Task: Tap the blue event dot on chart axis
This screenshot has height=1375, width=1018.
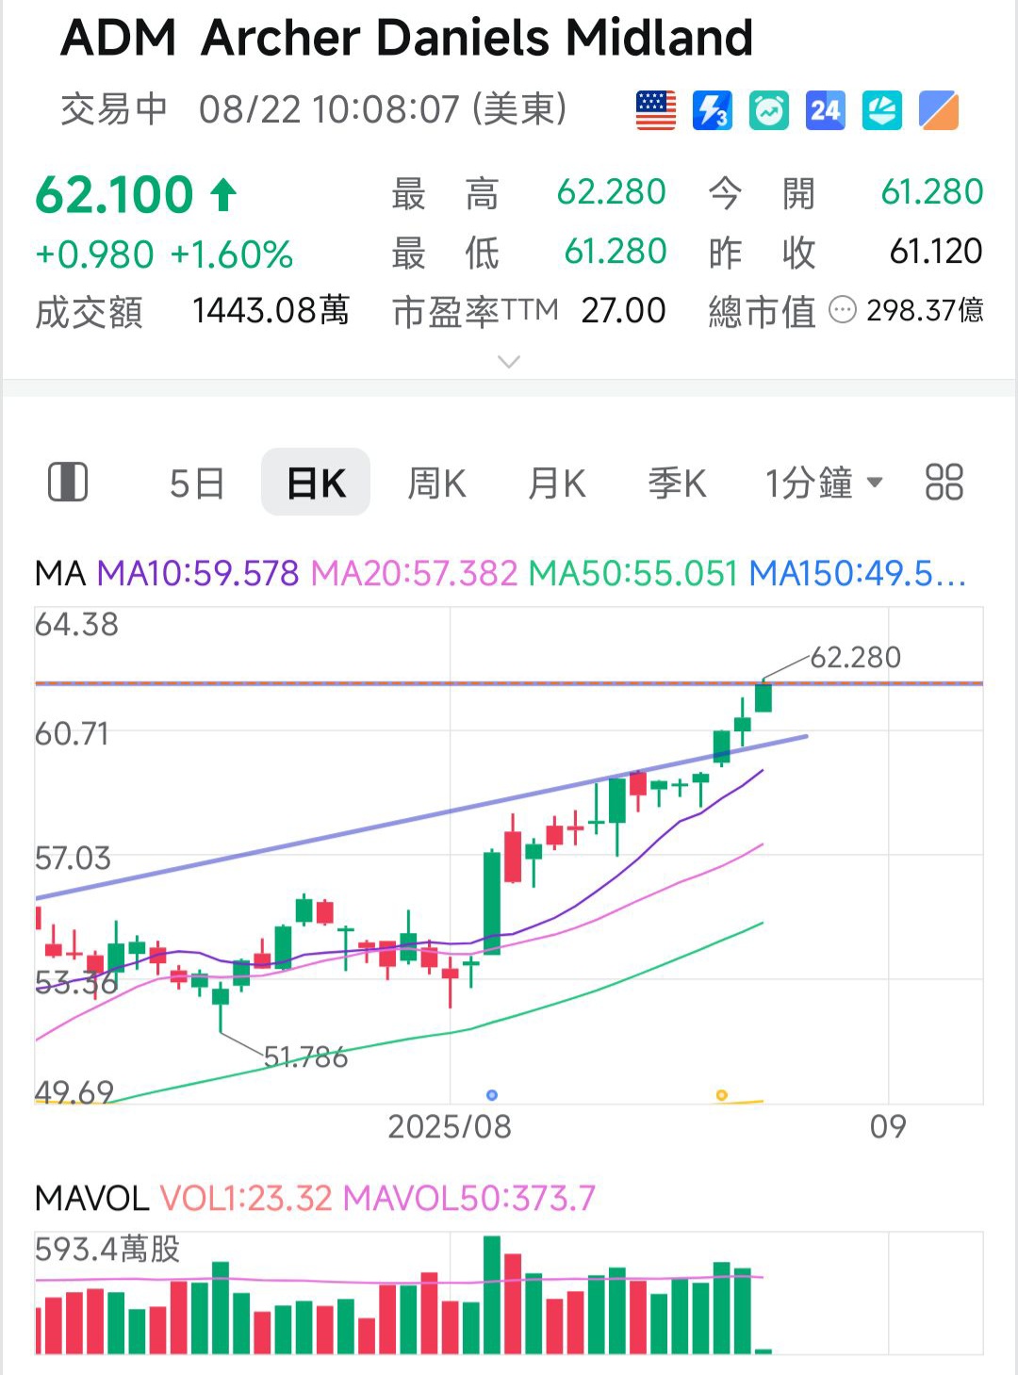Action: [x=492, y=1095]
